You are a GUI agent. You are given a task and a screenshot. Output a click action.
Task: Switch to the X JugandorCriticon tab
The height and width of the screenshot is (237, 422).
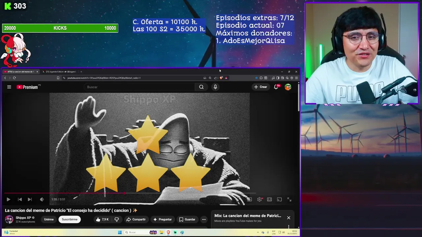(x=59, y=72)
